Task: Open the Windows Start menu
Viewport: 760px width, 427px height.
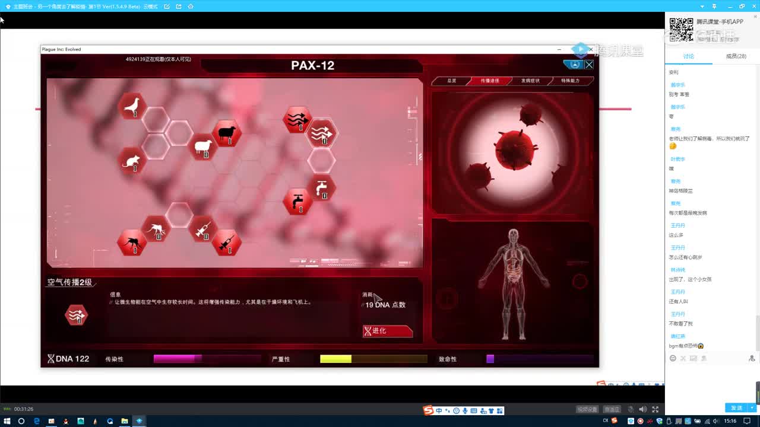Action: point(7,421)
